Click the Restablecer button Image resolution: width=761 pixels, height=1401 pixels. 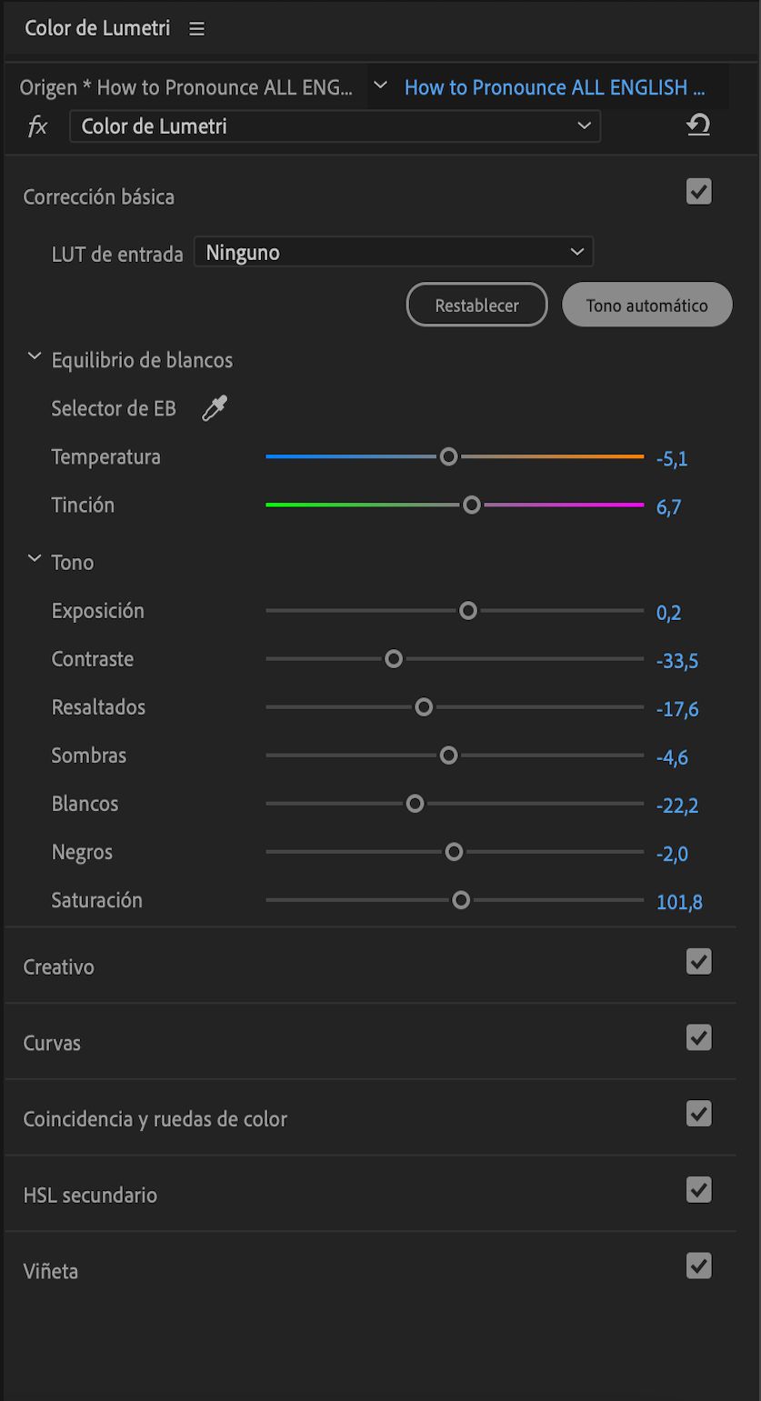coord(476,305)
